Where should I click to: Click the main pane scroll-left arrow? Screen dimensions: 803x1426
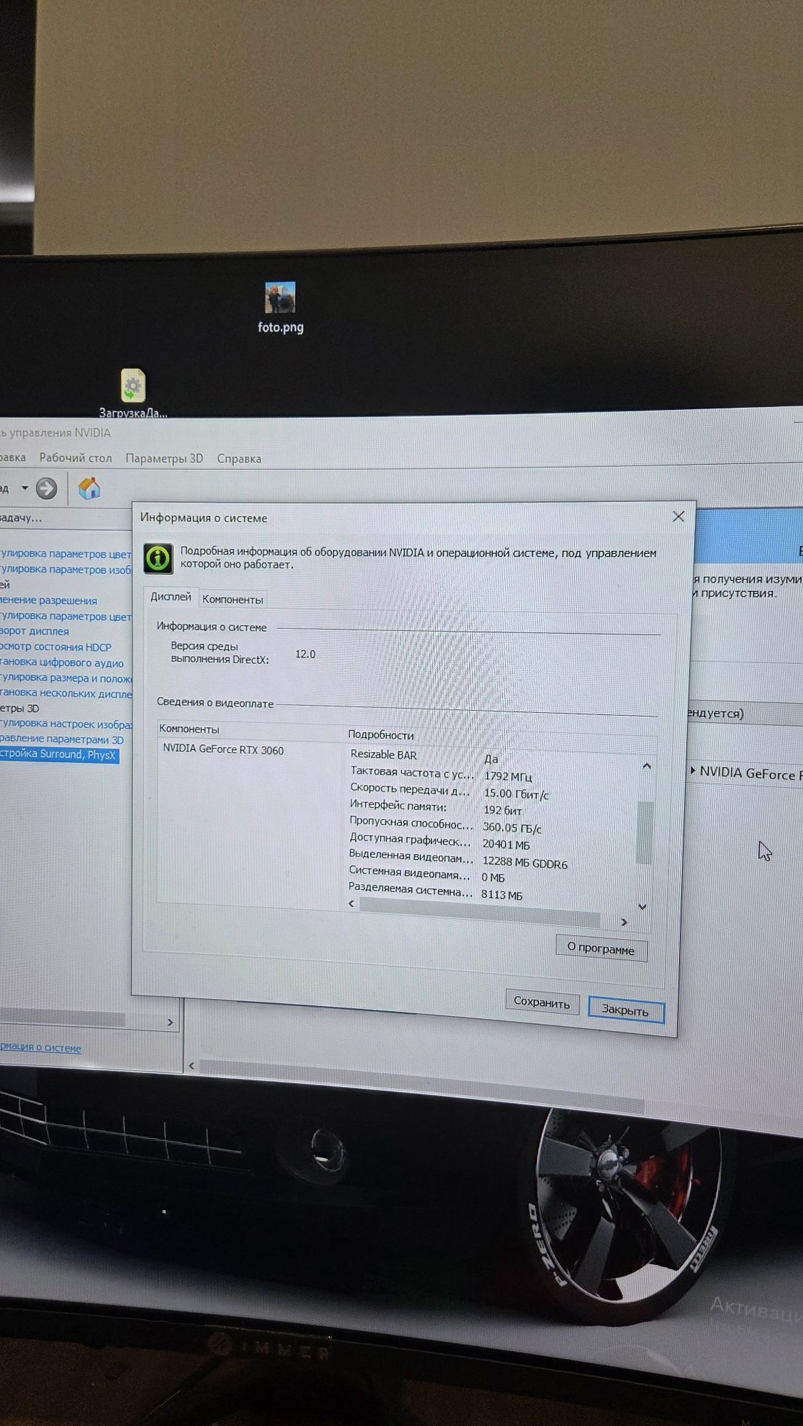coord(191,1066)
